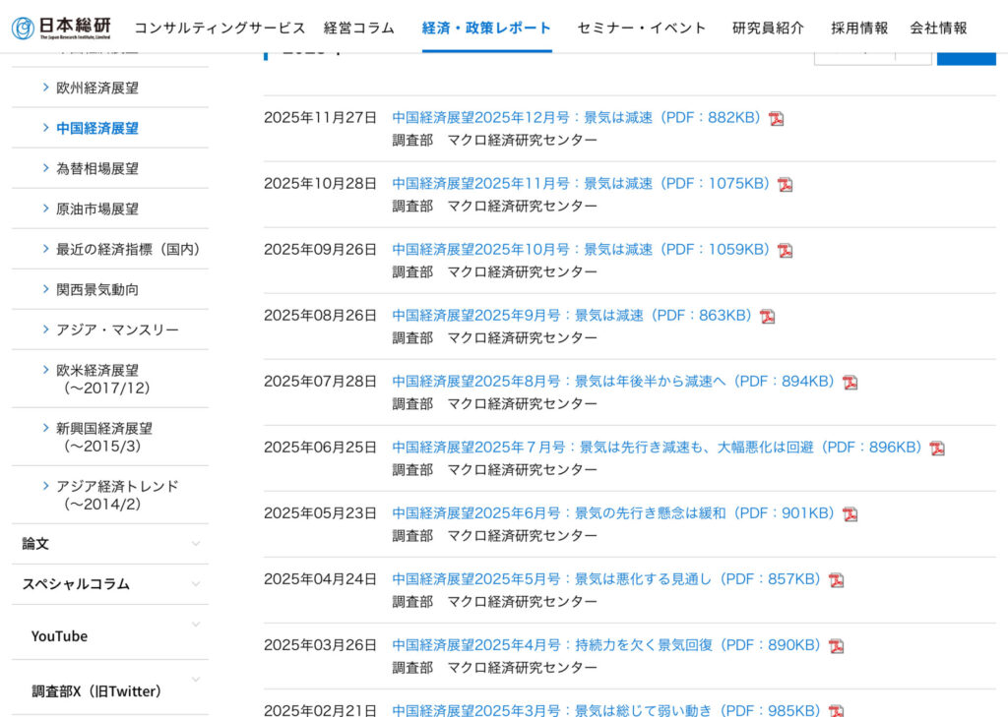Viewport: 1008px width, 717px height.
Task: Click the blue button at top right
Action: tap(966, 54)
